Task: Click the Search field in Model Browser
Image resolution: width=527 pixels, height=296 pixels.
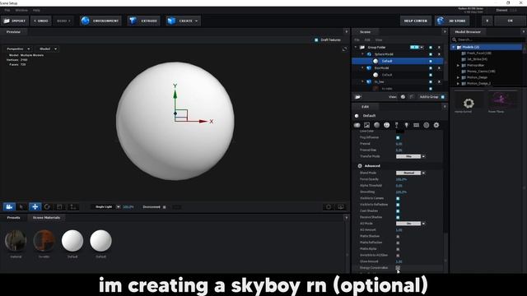Action: tap(488, 39)
